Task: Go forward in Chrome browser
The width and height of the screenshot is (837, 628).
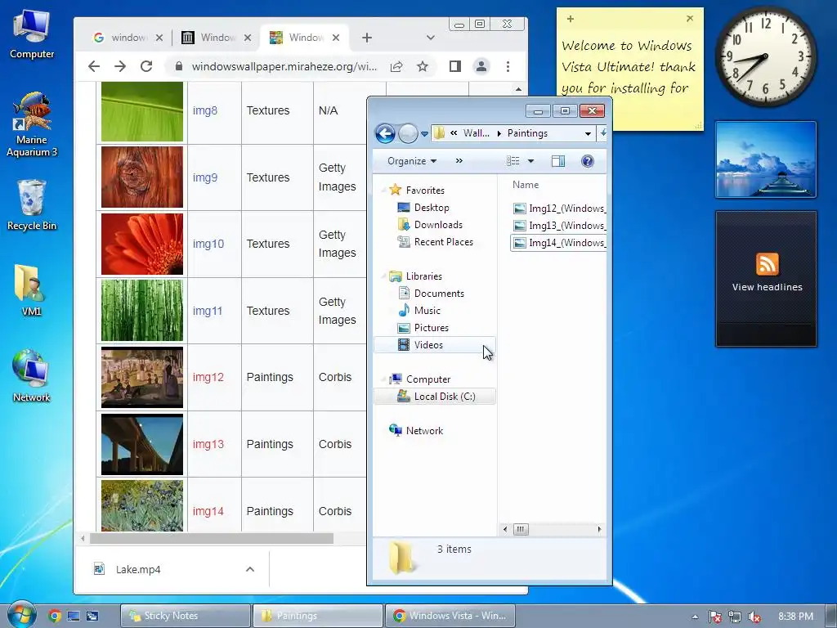Action: click(x=120, y=66)
